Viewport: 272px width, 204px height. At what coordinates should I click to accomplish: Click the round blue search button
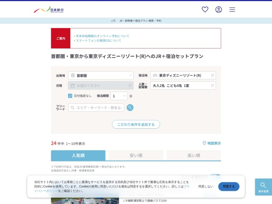click(x=130, y=107)
